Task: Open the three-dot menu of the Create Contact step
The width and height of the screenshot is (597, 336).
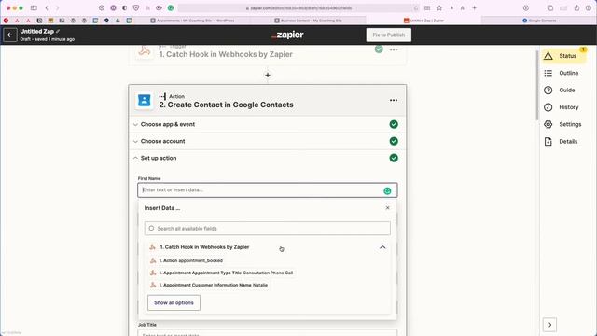Action: pos(394,100)
